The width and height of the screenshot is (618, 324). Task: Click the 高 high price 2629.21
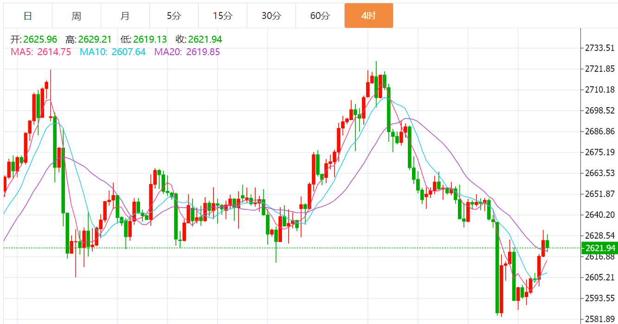point(95,40)
